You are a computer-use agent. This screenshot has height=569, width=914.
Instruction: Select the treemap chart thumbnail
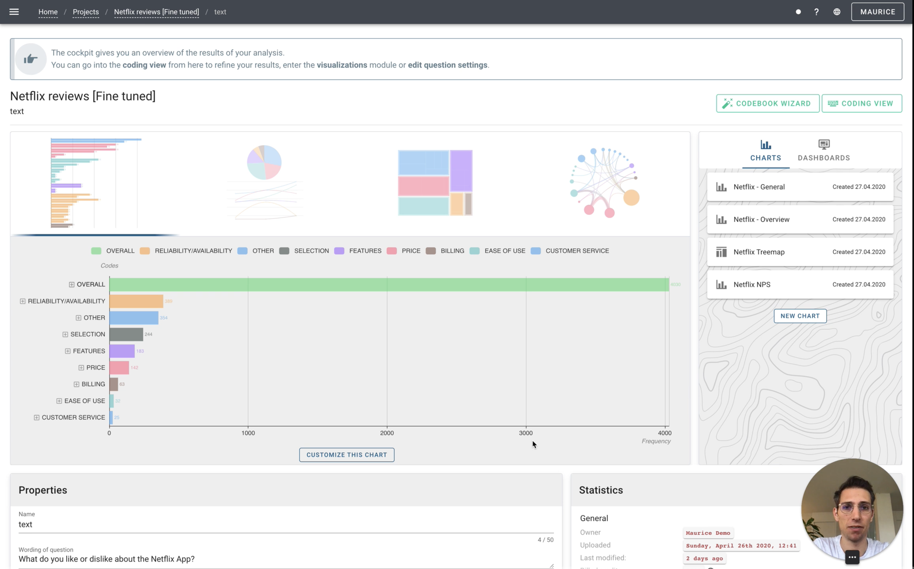[x=435, y=183]
